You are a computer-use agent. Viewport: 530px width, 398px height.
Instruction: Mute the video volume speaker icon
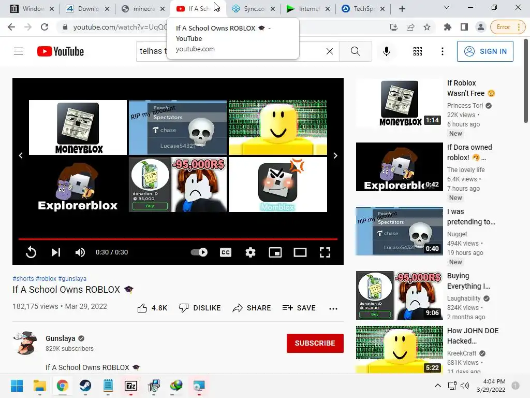pyautogui.click(x=80, y=252)
